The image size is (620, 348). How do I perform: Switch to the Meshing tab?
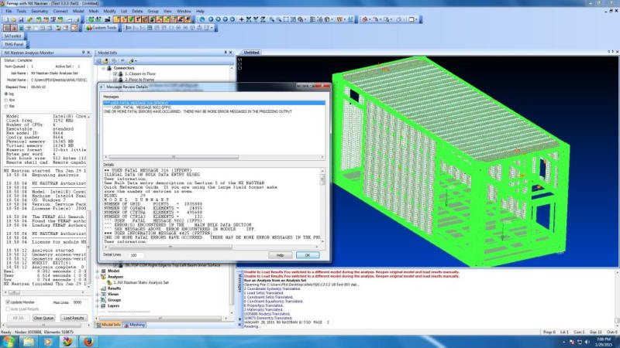click(x=134, y=325)
